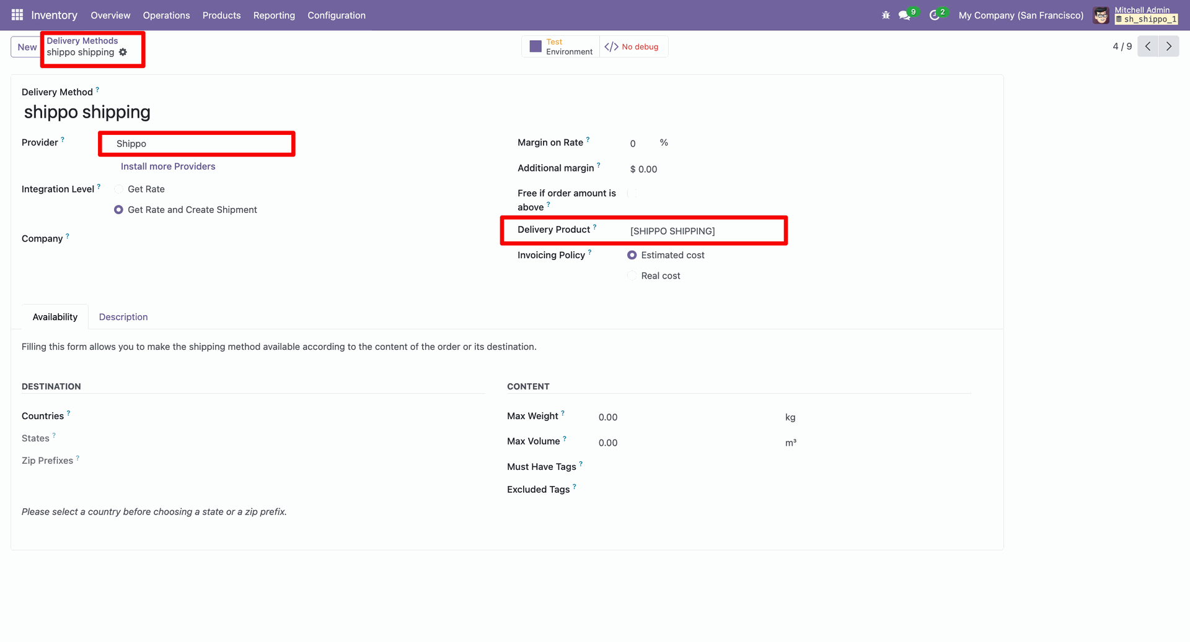
Task: Click the debug bug icon in navbar
Action: (x=886, y=15)
